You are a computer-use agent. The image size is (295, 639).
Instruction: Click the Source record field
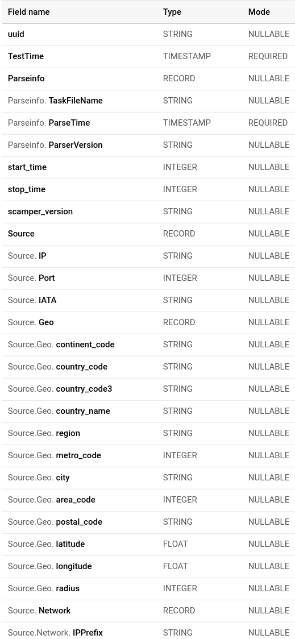pos(21,234)
